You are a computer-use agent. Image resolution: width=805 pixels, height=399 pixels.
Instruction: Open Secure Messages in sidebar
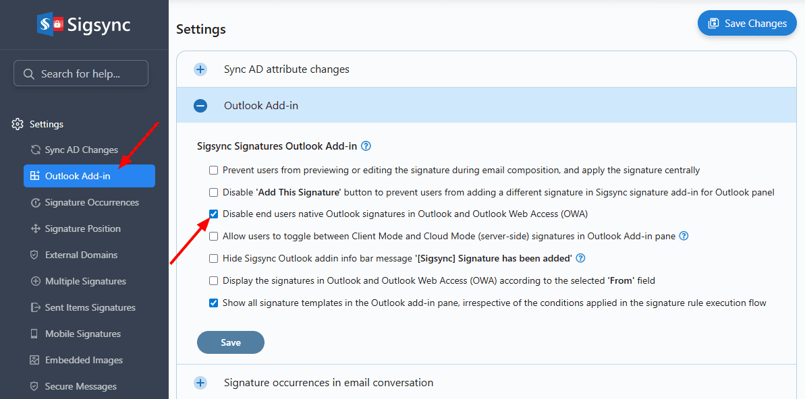click(x=80, y=386)
